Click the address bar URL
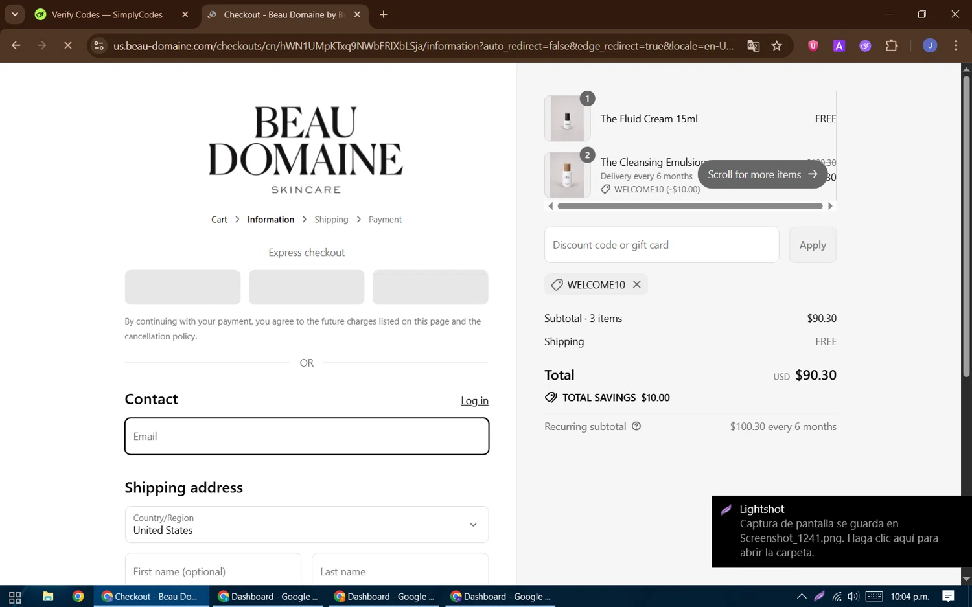Image resolution: width=972 pixels, height=607 pixels. pos(423,46)
